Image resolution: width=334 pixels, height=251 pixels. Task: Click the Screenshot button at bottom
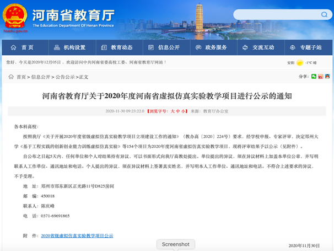176,244
